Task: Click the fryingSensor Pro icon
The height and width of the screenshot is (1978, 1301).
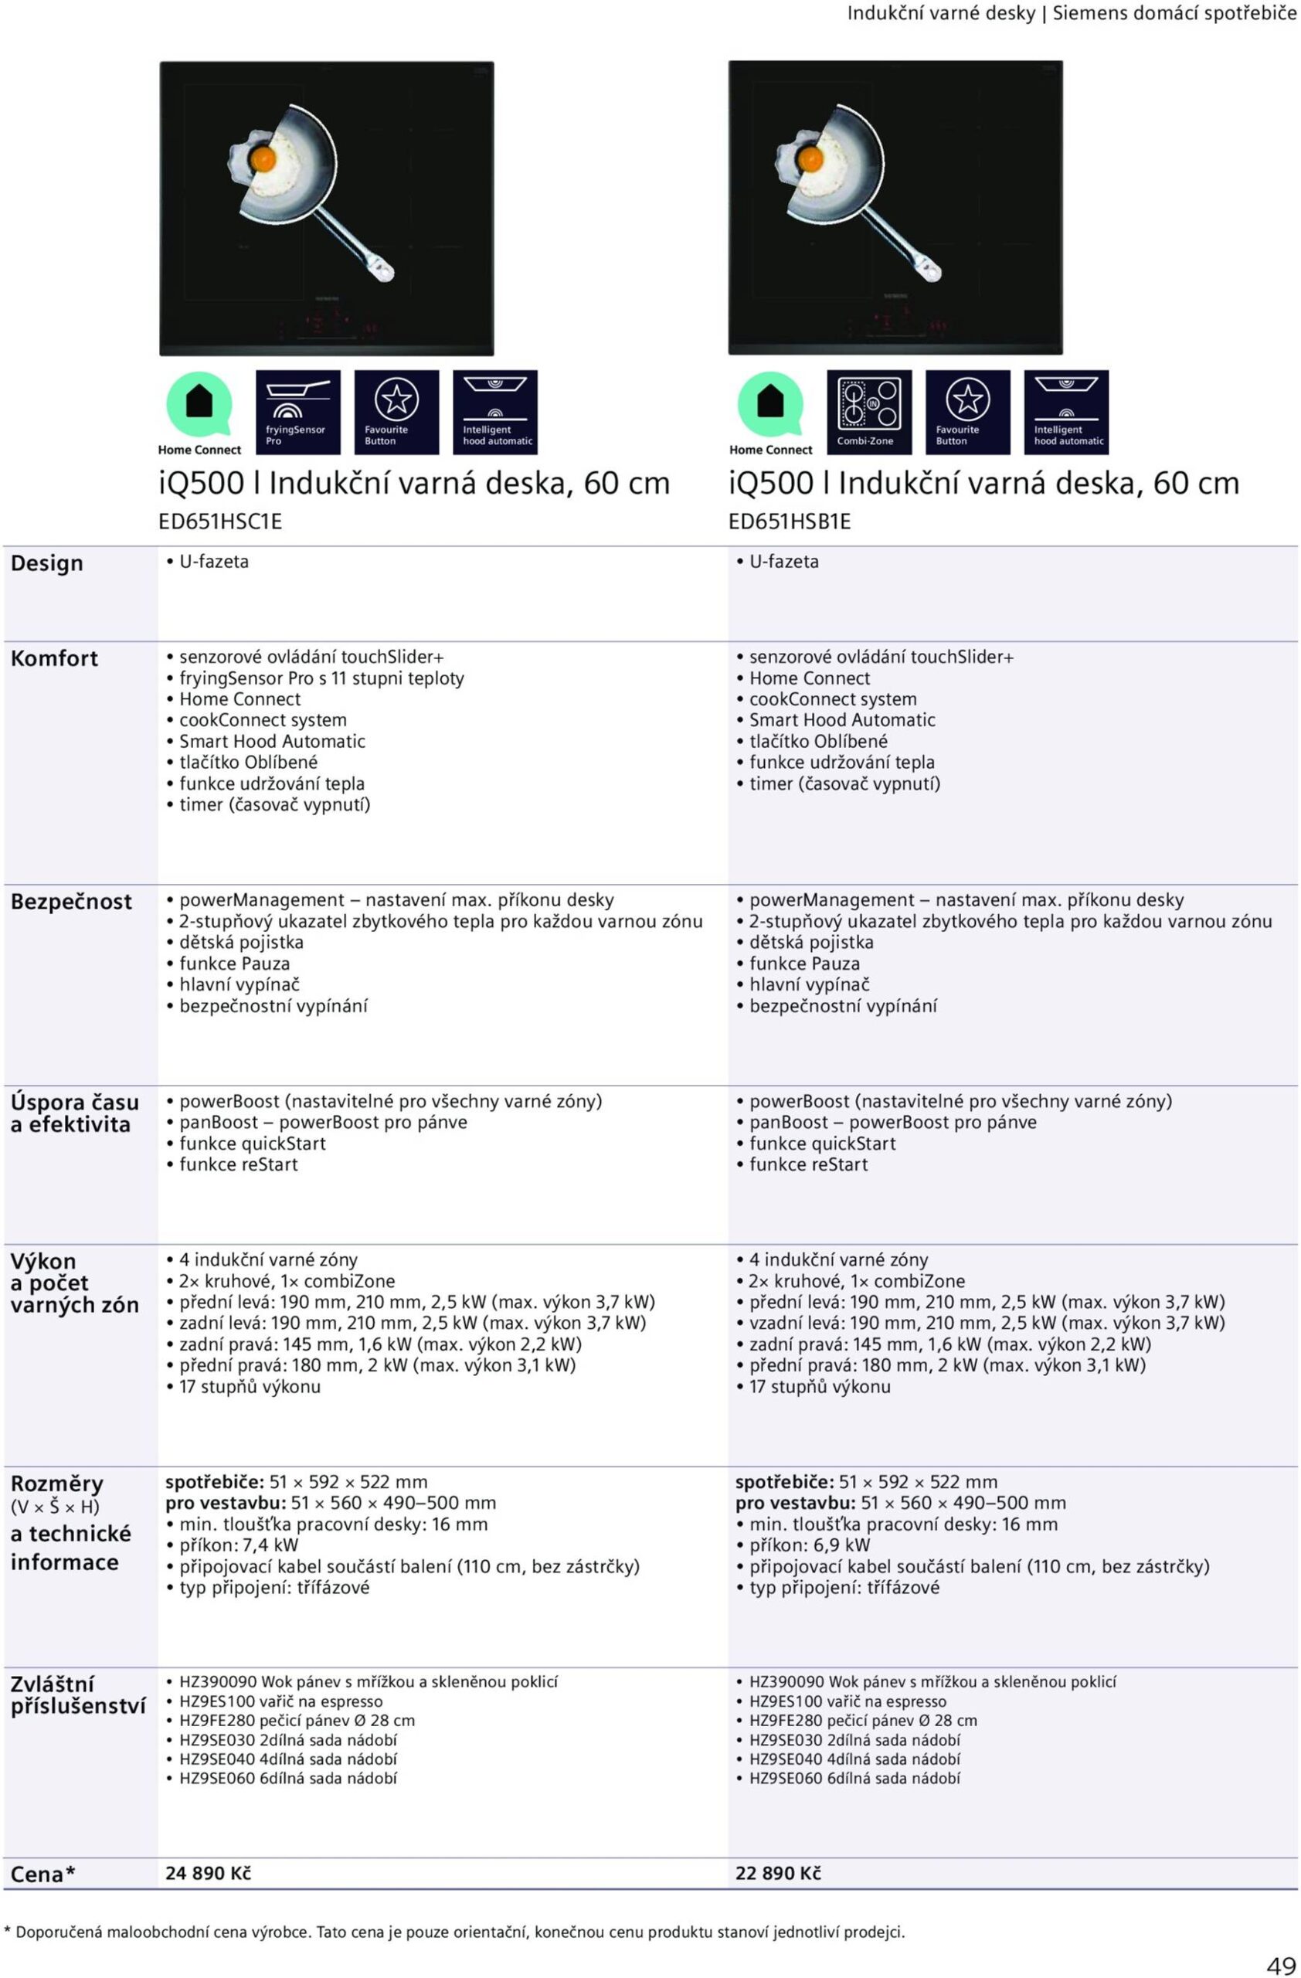Action: (x=298, y=413)
